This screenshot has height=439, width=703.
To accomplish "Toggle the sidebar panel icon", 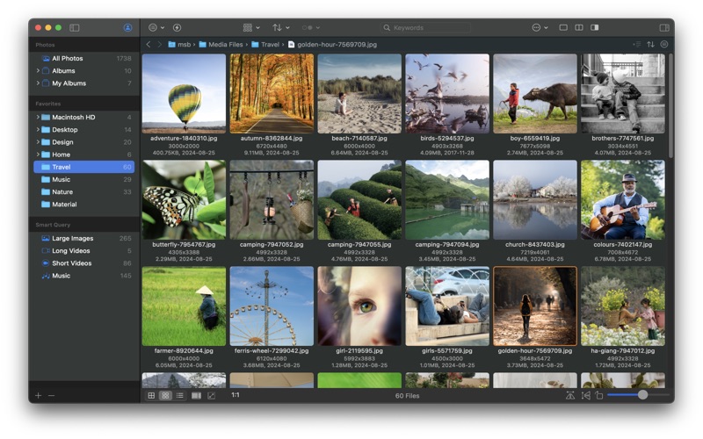I will click(x=75, y=28).
